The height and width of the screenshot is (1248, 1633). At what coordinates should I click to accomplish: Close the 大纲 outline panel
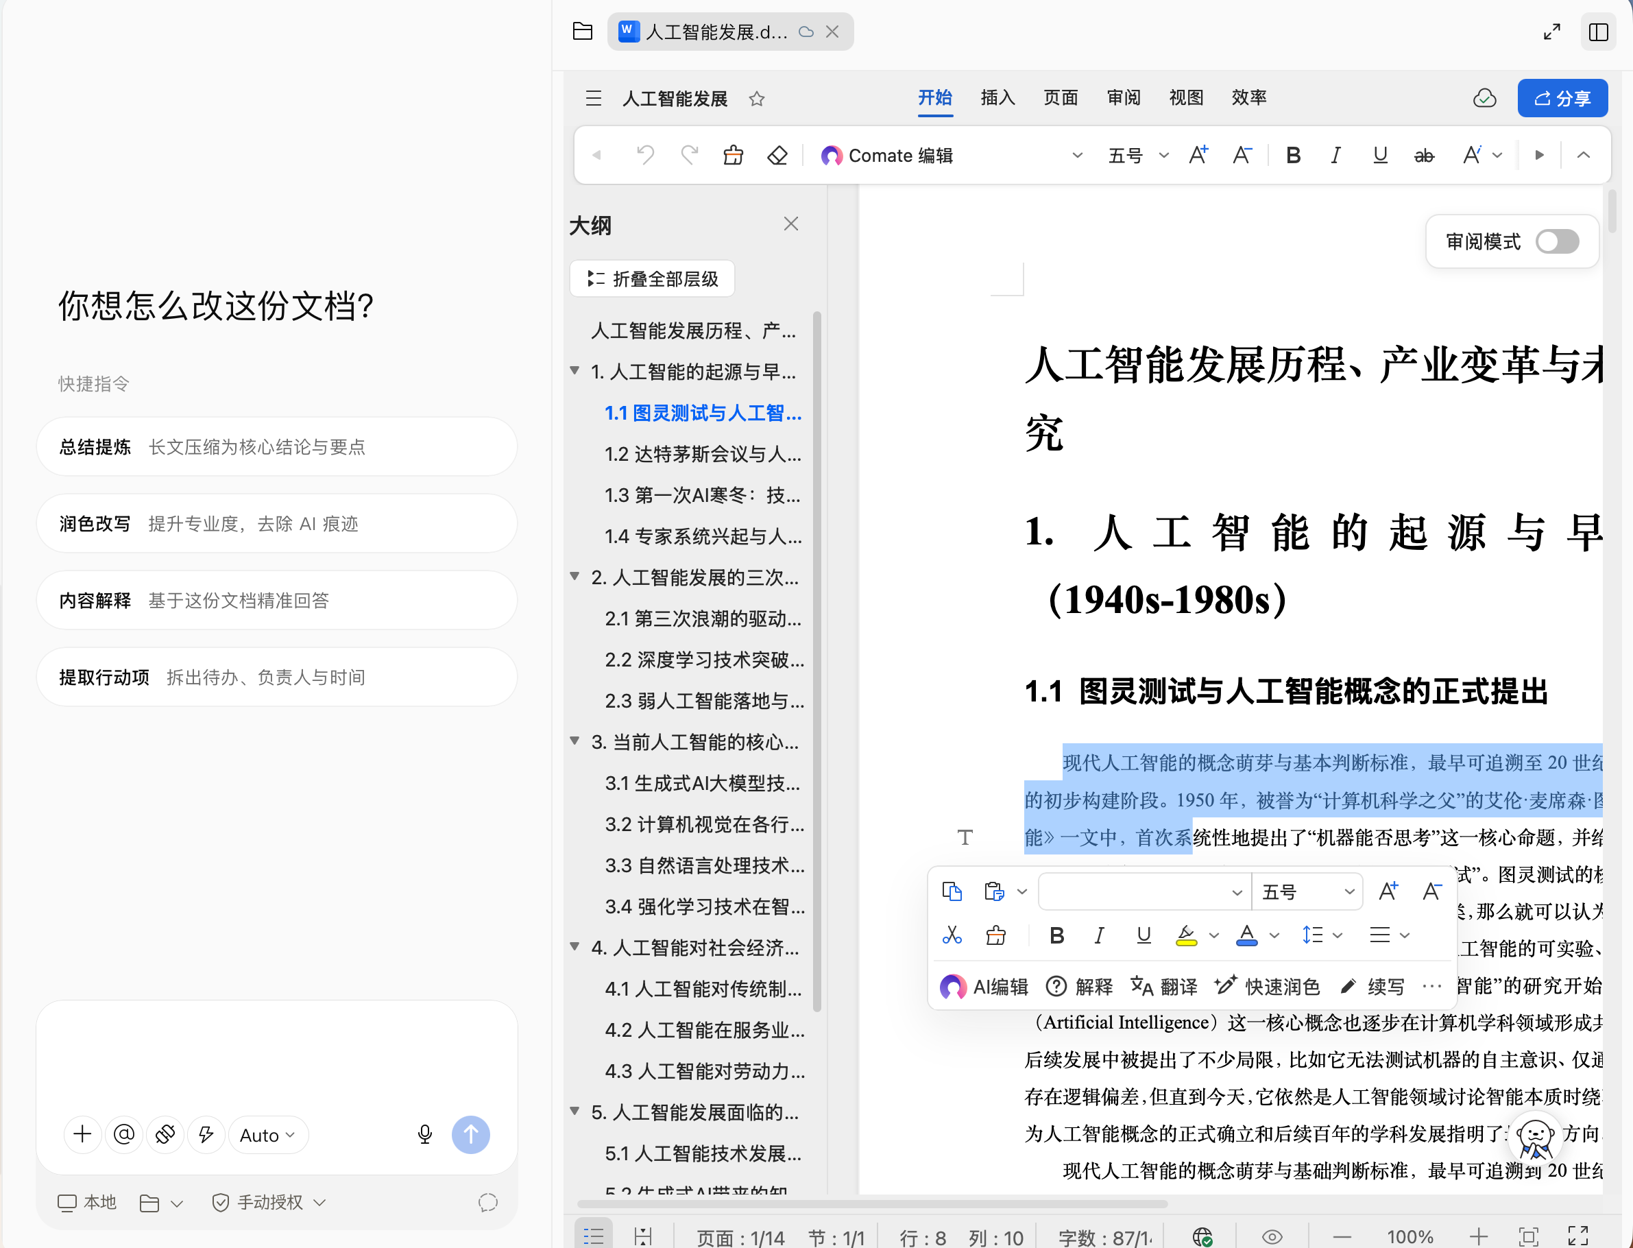tap(791, 224)
